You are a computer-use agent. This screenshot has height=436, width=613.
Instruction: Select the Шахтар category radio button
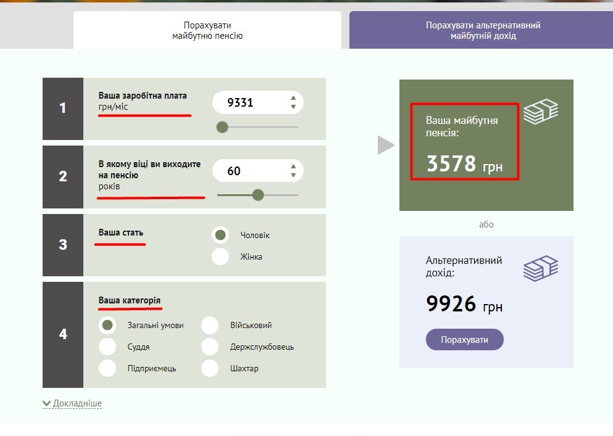click(x=210, y=368)
